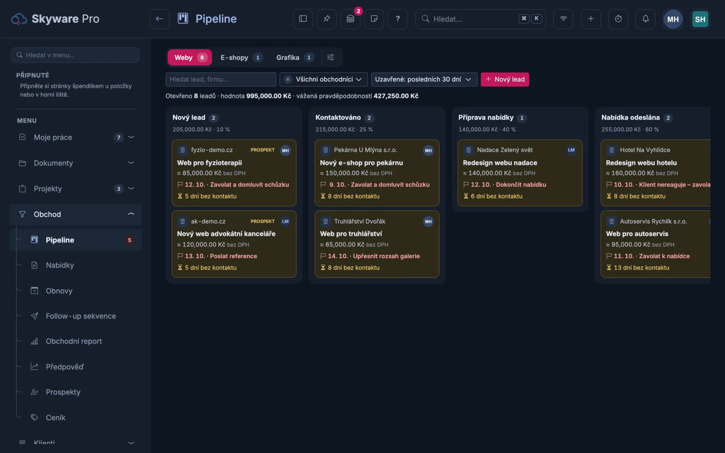Expand the Moje práce menu chevron
The height and width of the screenshot is (453, 725).
131,137
